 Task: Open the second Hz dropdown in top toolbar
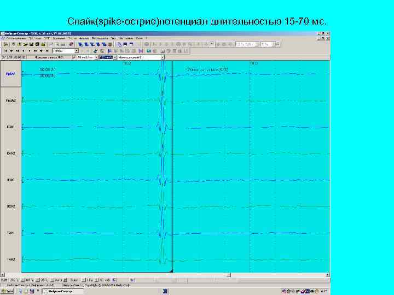[274, 44]
